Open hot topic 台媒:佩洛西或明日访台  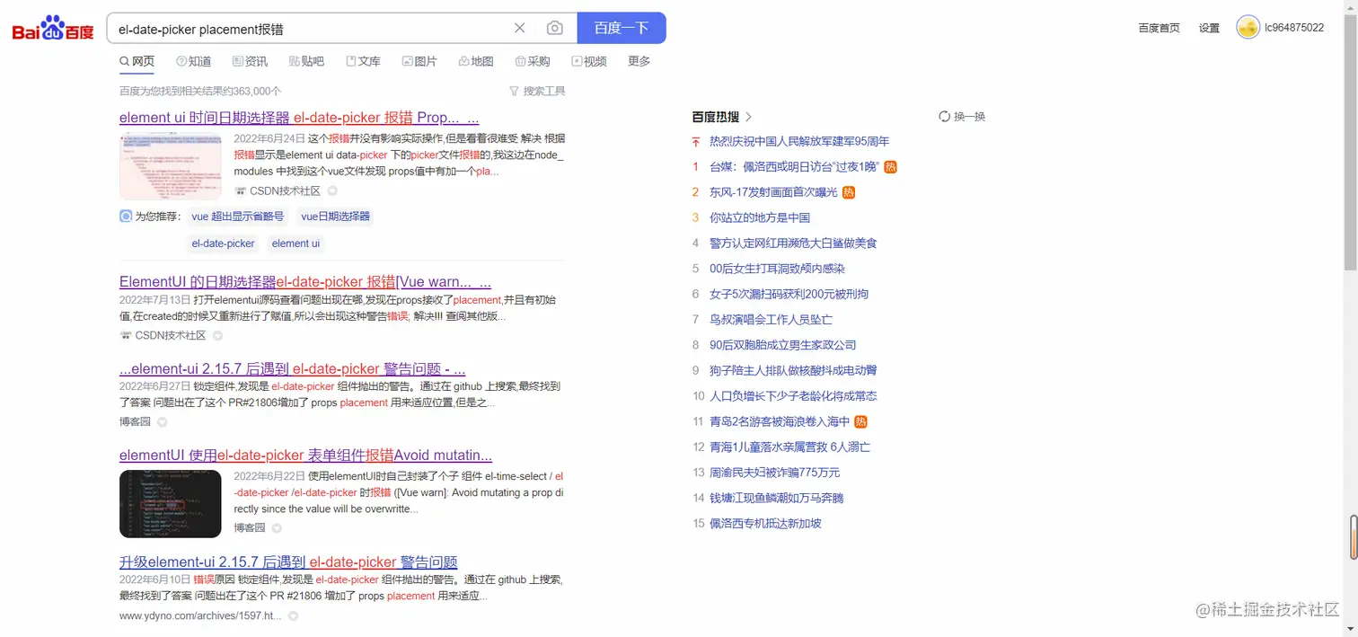(795, 167)
